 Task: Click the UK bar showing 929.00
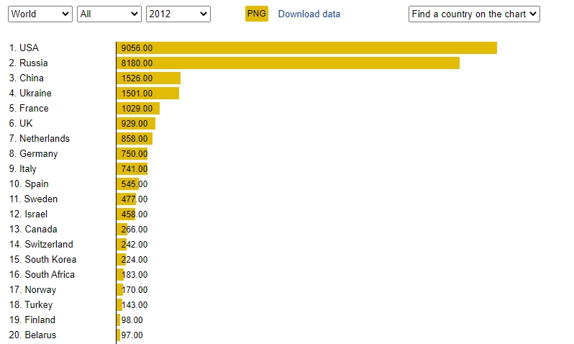[x=136, y=124]
